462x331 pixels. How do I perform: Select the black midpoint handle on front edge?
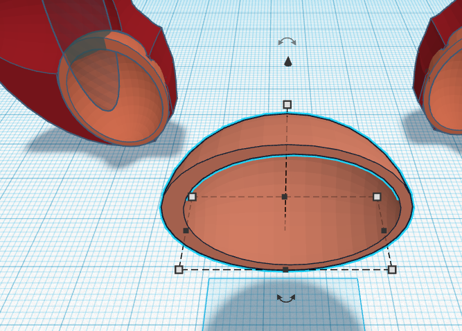(285, 269)
